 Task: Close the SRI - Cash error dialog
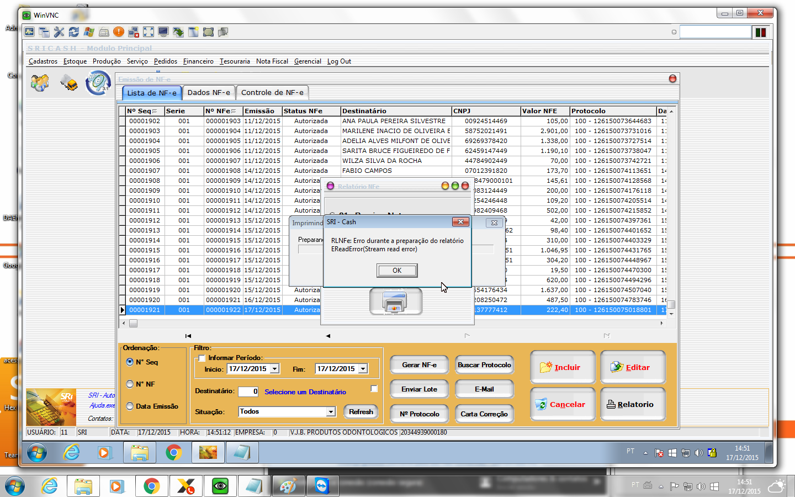460,222
